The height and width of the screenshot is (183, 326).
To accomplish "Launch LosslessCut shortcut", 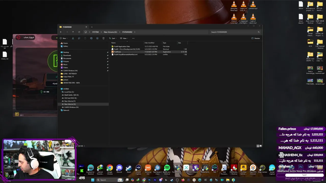I will pos(91,170).
